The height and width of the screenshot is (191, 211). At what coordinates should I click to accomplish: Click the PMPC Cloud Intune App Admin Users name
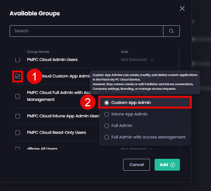click(x=63, y=116)
